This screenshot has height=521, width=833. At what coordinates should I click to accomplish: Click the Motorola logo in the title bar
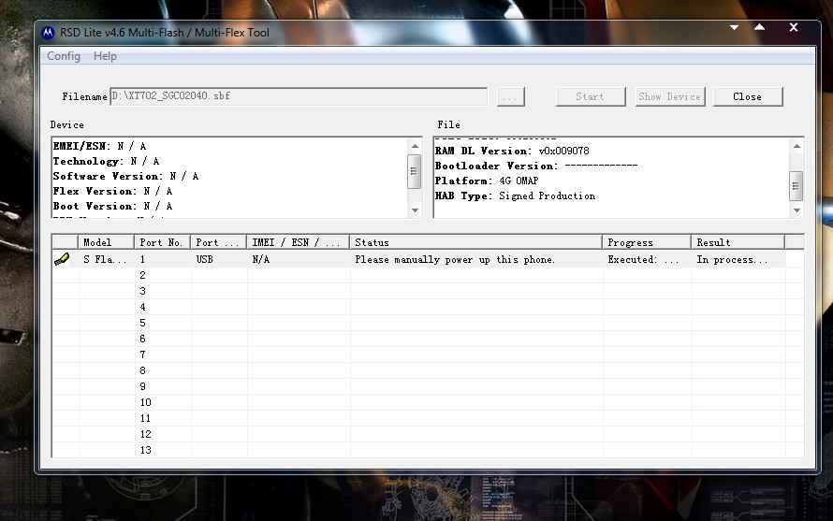click(48, 33)
